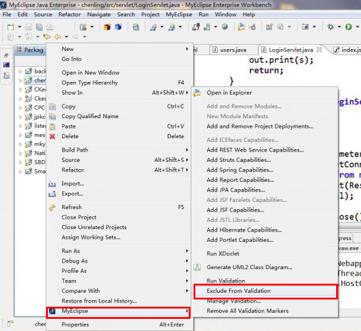Click the green Run play icon

tap(348, 27)
